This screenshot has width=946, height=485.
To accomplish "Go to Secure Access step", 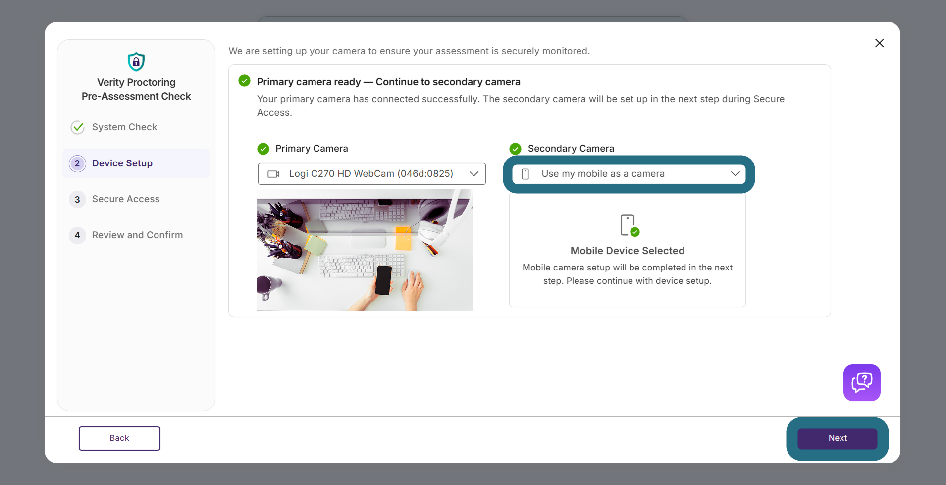I will [x=126, y=199].
